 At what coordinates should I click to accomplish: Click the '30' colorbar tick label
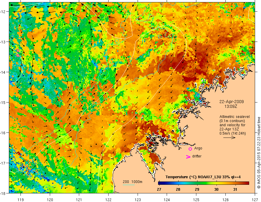click(216, 189)
